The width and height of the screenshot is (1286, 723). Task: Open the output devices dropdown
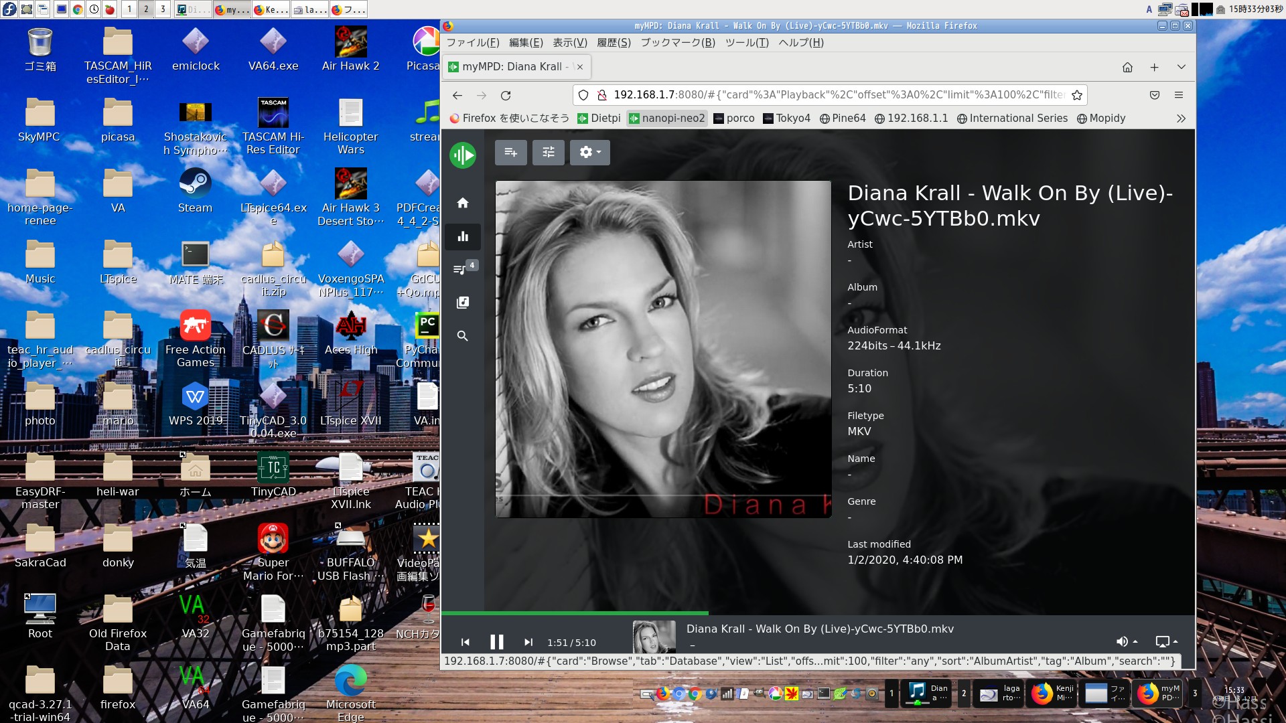coord(1166,641)
